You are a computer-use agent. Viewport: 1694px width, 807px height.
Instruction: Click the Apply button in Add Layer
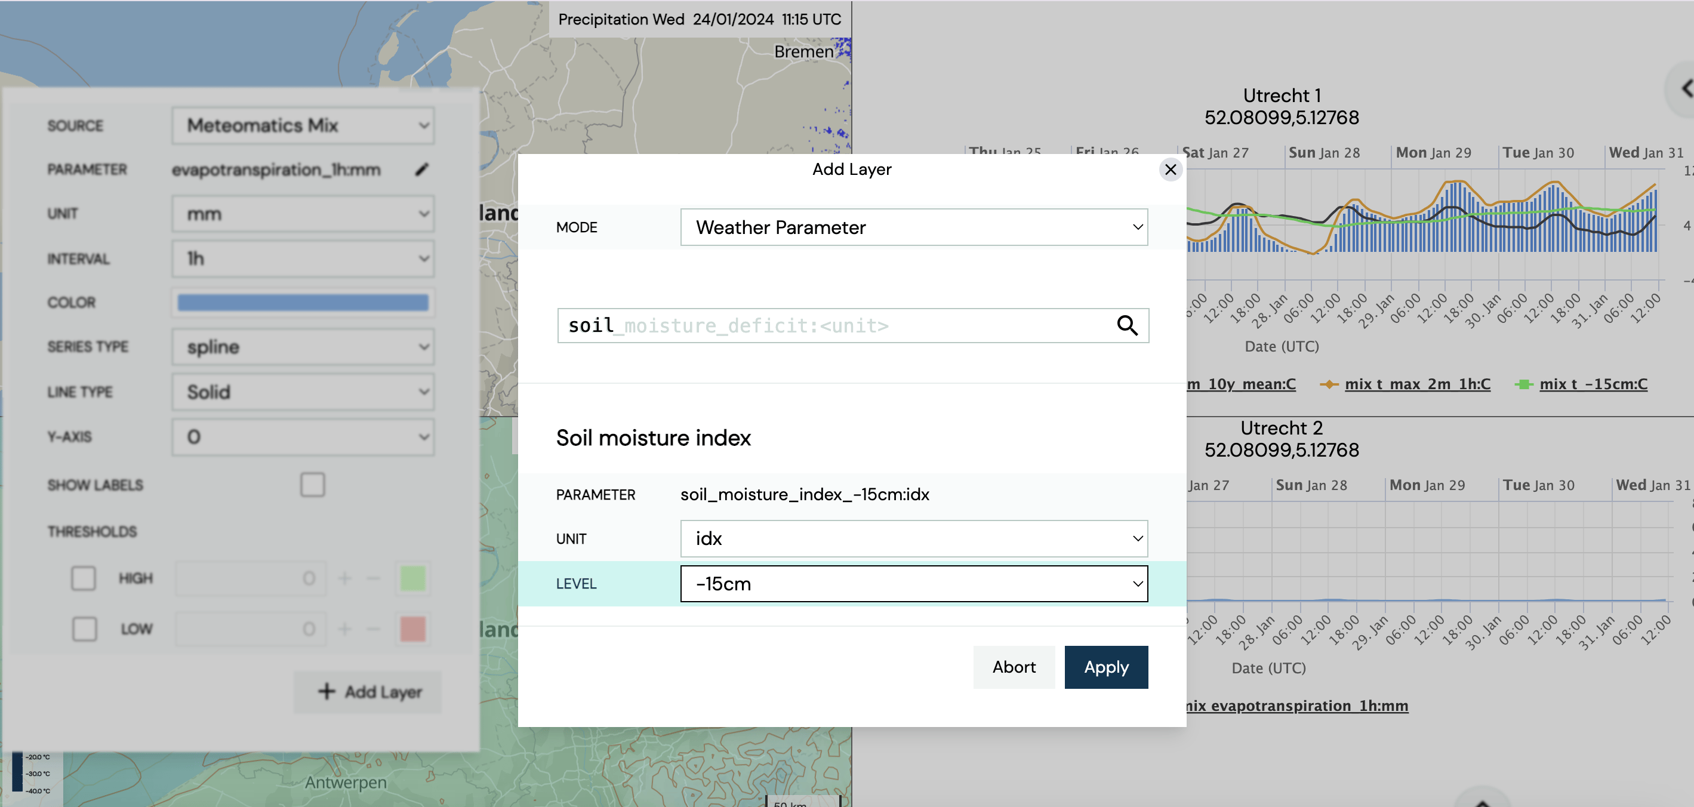pos(1106,667)
